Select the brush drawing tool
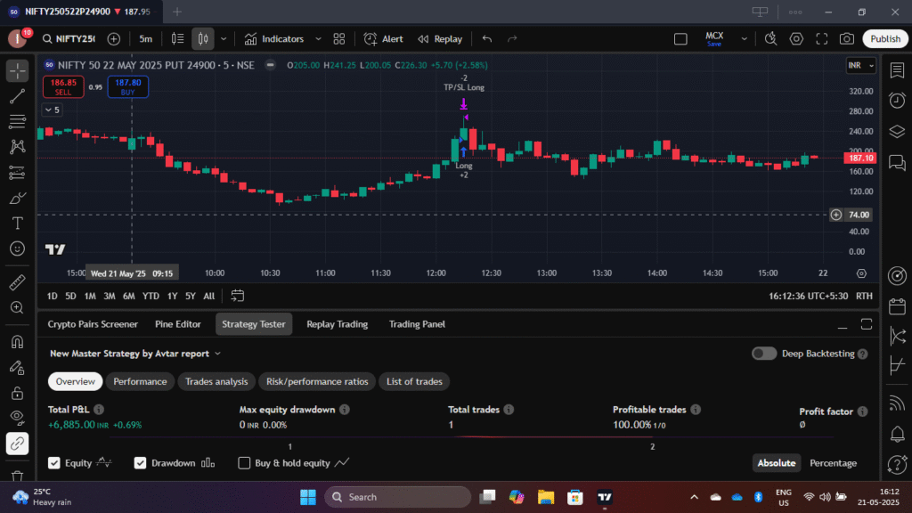The image size is (912, 513). coord(18,199)
